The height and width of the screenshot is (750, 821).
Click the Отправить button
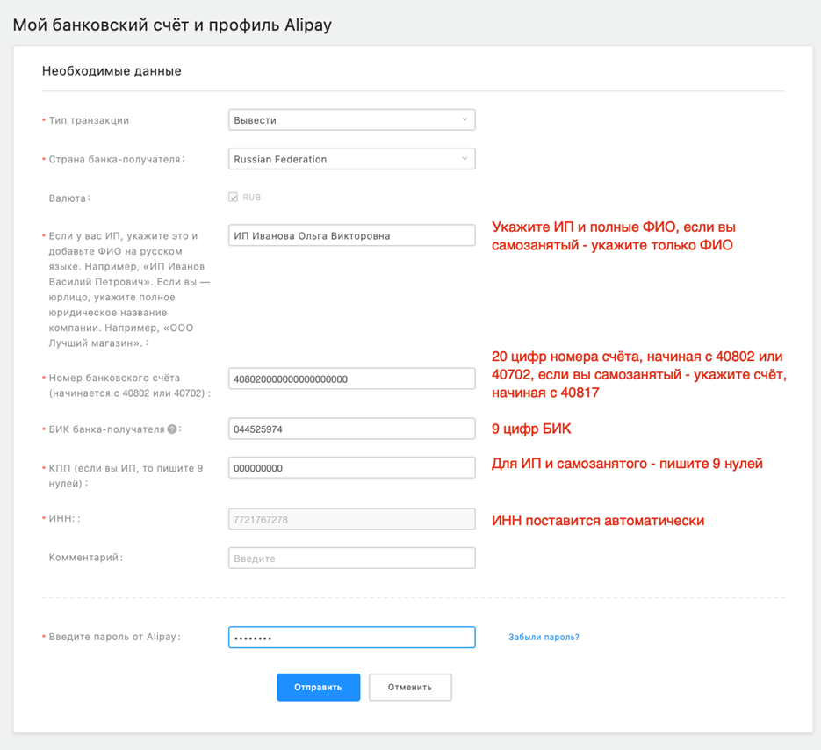[x=318, y=687]
